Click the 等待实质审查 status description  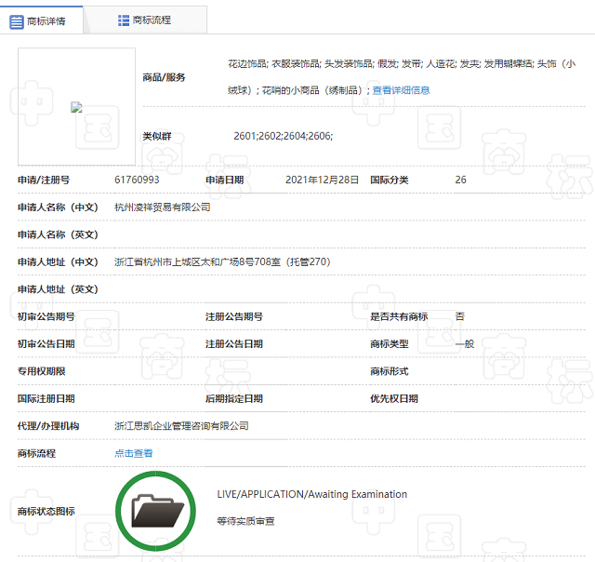tap(245, 521)
